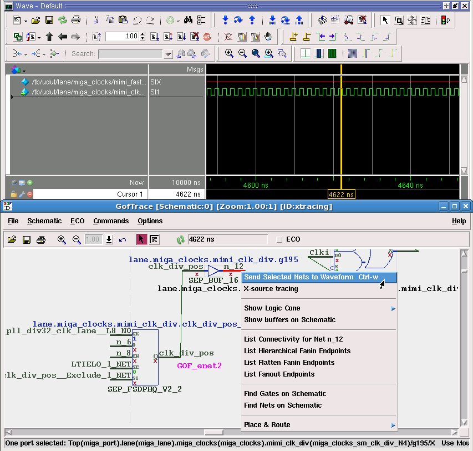473x451 pixels.
Task: Enable the ECO checkbox
Action: pyautogui.click(x=279, y=239)
